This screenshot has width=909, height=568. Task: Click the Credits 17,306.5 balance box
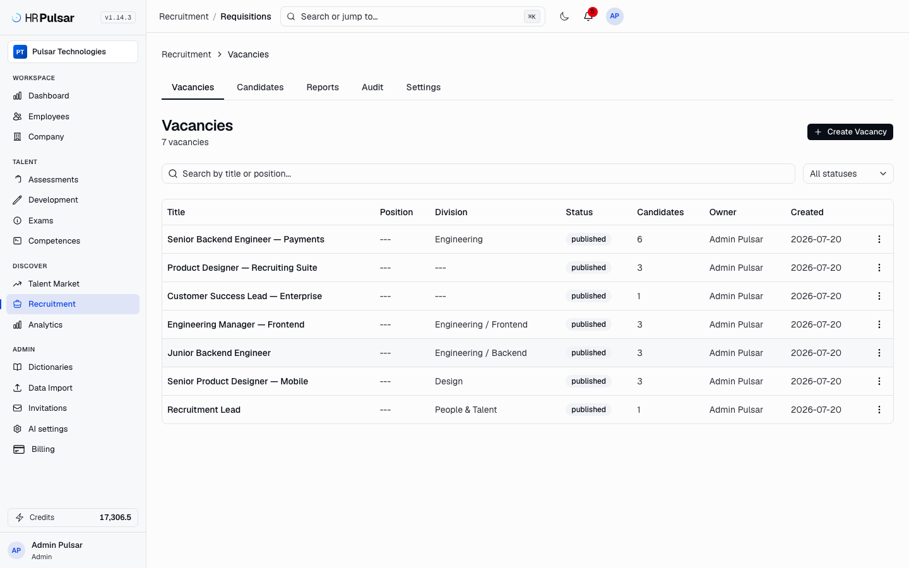[x=73, y=518]
